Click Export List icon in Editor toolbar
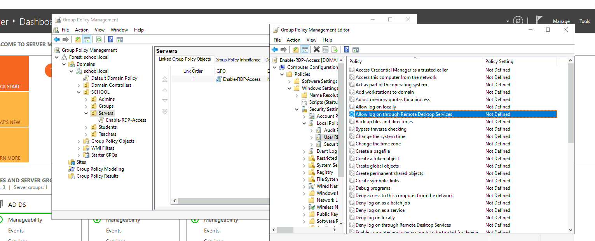This screenshot has height=241, width=595. click(334, 49)
